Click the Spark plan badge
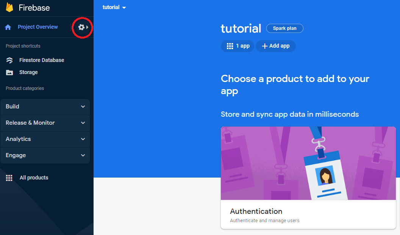Image resolution: width=400 pixels, height=235 pixels. tap(284, 28)
